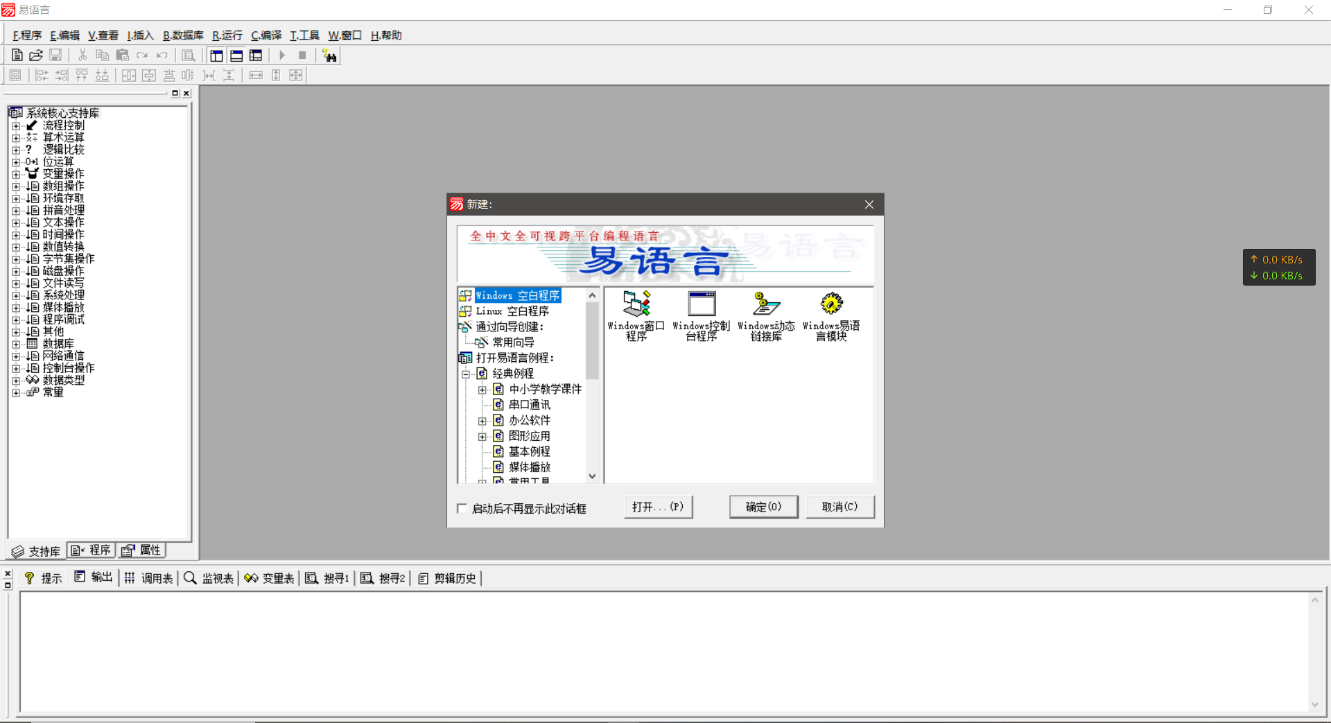
Task: Switch to the 调用表 tab
Action: 148,578
